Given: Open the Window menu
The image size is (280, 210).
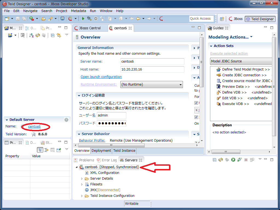Looking at the screenshot, I should pos(106,11).
